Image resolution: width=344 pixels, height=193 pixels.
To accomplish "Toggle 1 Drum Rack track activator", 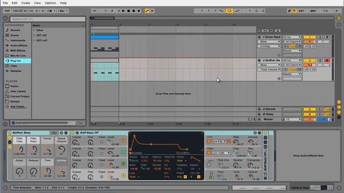I will pos(310,37).
